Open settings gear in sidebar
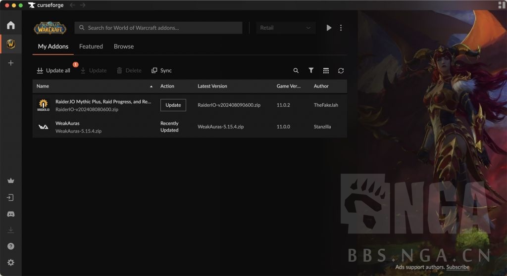 click(x=10, y=263)
